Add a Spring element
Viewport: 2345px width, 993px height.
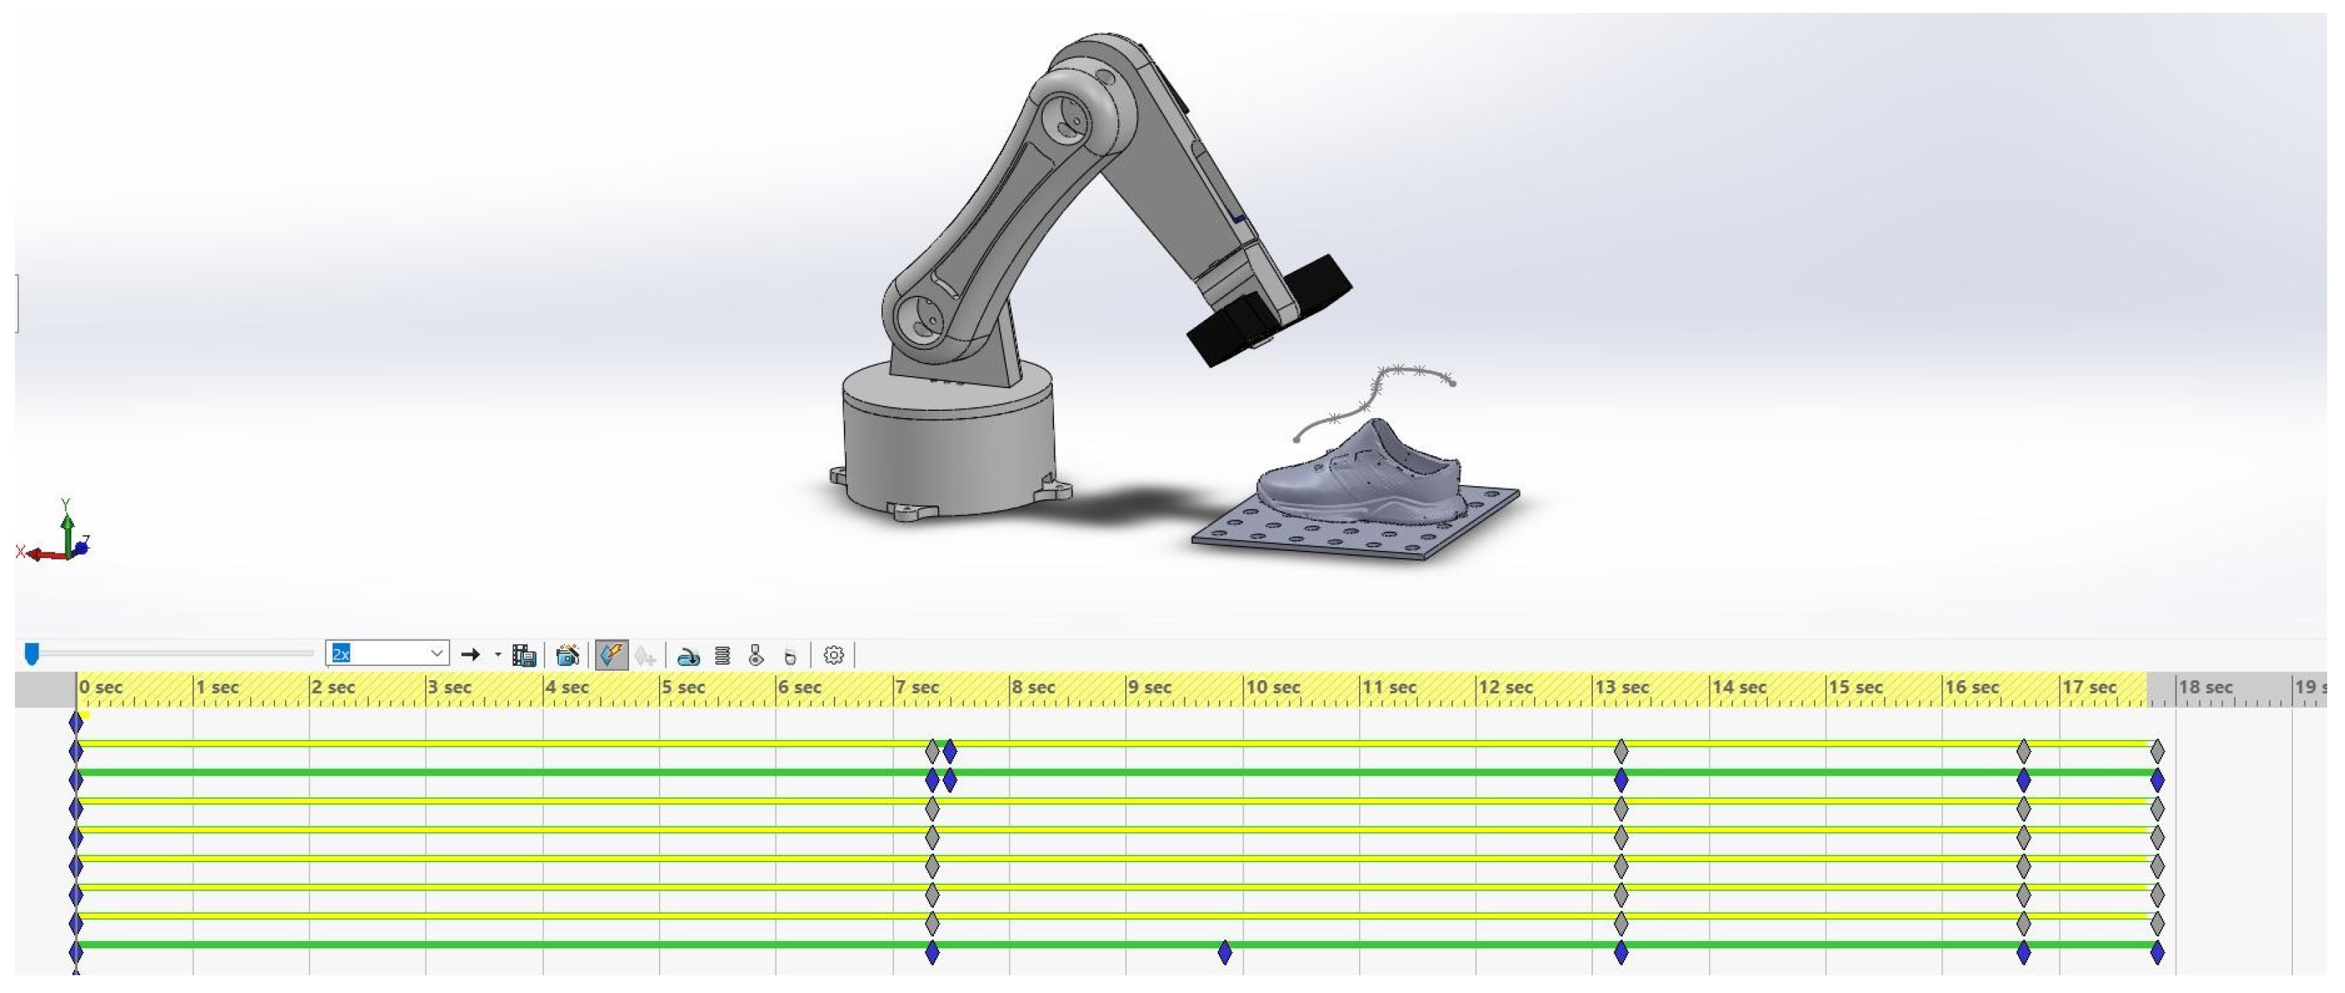(x=723, y=655)
